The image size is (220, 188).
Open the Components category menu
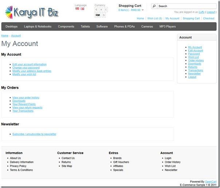coord(66,26)
